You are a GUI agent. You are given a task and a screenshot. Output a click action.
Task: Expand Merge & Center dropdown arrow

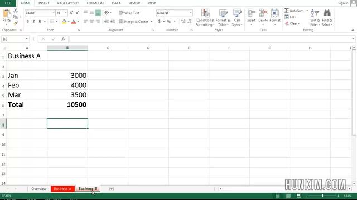[x=151, y=22]
